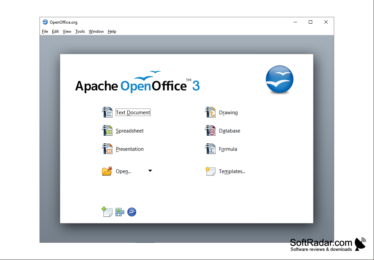Create a new Drawing

[228, 113]
